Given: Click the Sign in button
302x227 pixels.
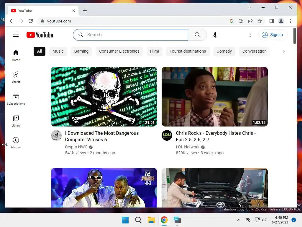Looking at the screenshot, I should 273,35.
